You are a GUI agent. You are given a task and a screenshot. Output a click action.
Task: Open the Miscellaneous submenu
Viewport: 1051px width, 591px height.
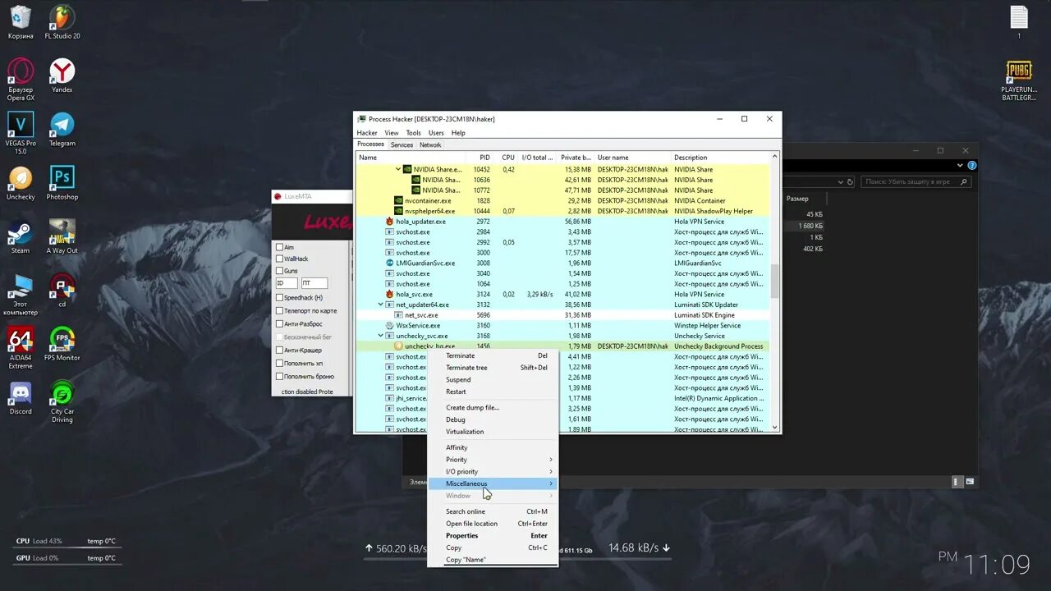pyautogui.click(x=493, y=483)
